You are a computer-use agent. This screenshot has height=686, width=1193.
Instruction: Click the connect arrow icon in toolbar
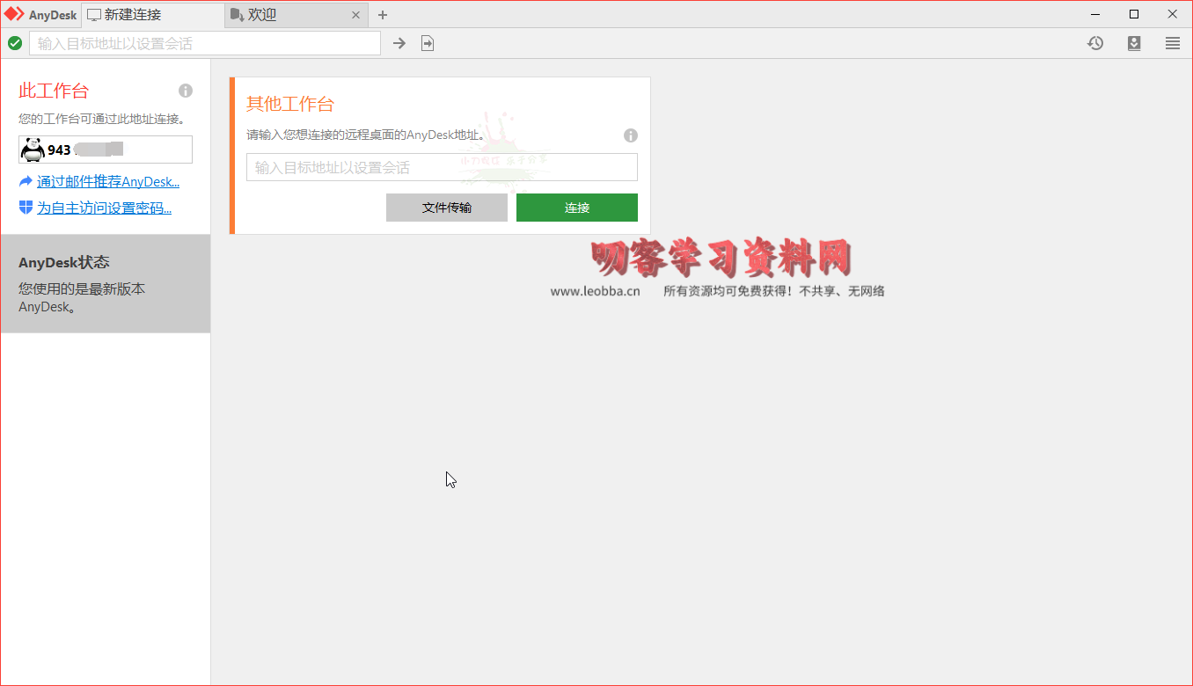(x=399, y=43)
